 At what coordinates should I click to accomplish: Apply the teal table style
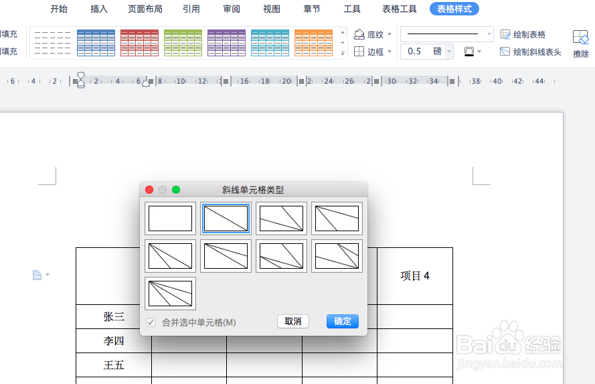coord(270,43)
